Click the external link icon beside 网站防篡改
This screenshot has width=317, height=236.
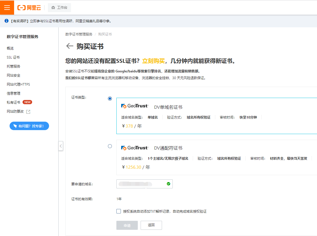28,112
